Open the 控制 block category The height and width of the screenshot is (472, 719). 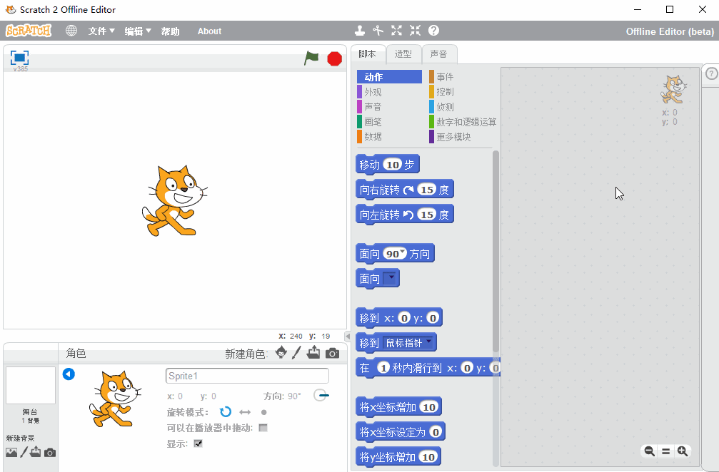(445, 92)
